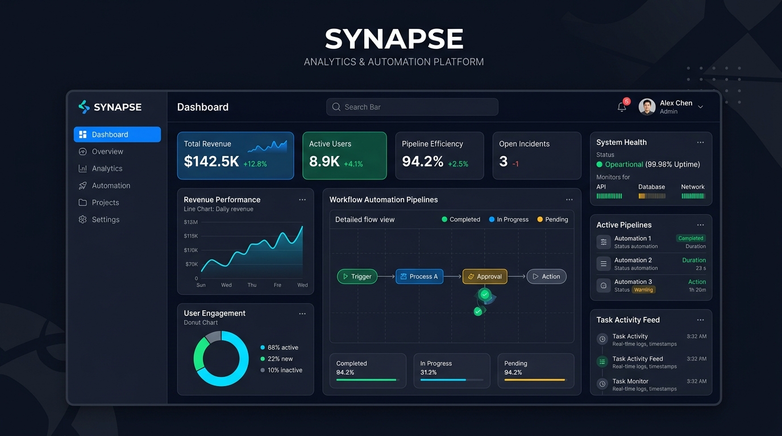This screenshot has width=782, height=436.
Task: Click the User Engagement donut chart
Action: [x=221, y=359]
